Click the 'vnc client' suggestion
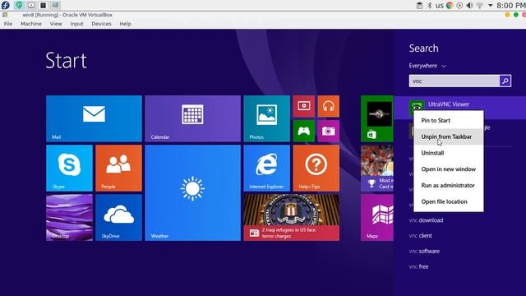Image resolution: width=526 pixels, height=296 pixels. (x=420, y=236)
